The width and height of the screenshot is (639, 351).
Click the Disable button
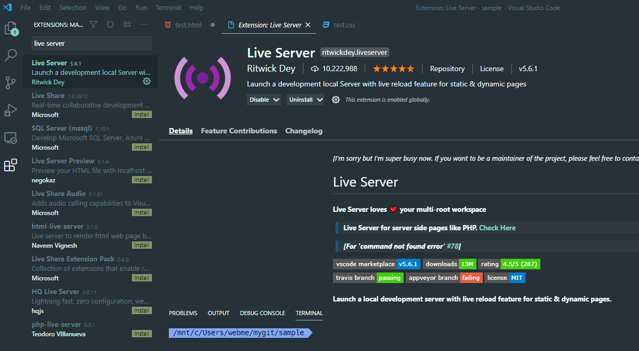pyautogui.click(x=259, y=100)
